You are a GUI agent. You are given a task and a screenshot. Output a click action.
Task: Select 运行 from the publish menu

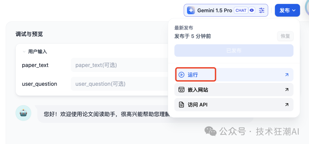tap(193, 75)
